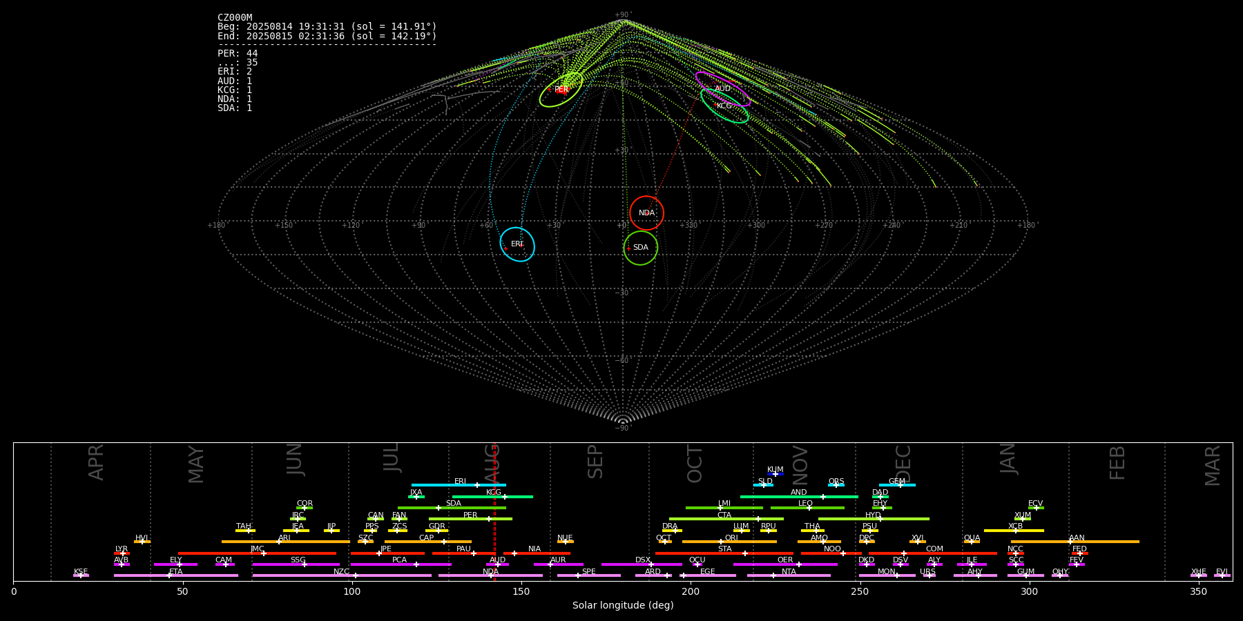Click the '300' tick on solar longitude axis
This screenshot has width=1243, height=621.
click(x=1029, y=592)
